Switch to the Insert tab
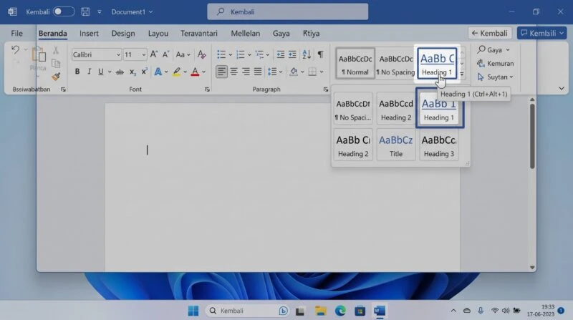Screen dimensions: 573x320 coord(89,33)
